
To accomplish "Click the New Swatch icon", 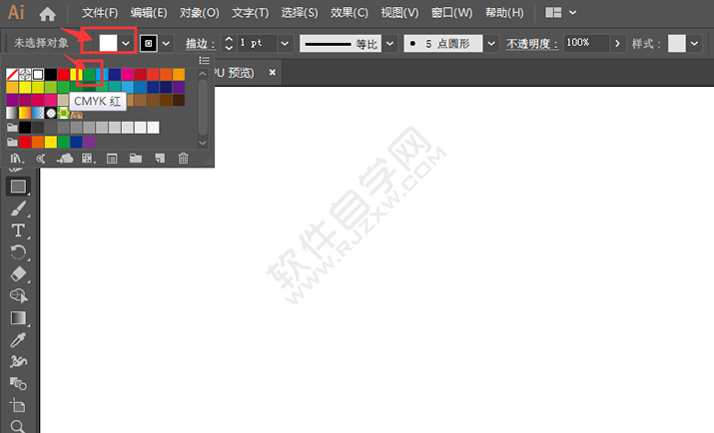I will (160, 159).
